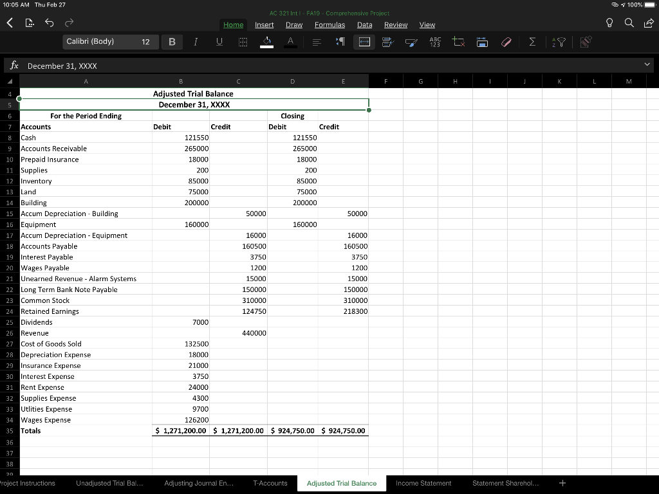Select the 440000 Revenue credit cell
This screenshot has height=494, width=659.
[238, 333]
